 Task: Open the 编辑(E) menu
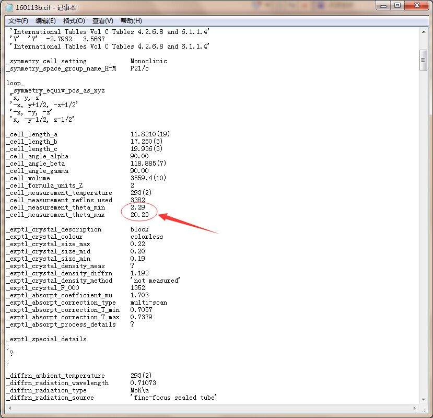point(45,21)
